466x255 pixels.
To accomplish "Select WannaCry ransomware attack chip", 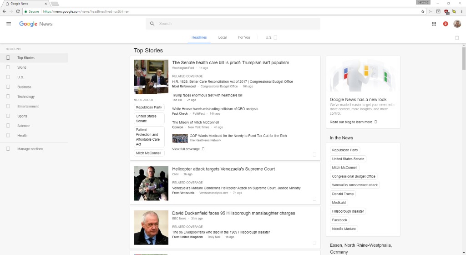I will point(355,185).
